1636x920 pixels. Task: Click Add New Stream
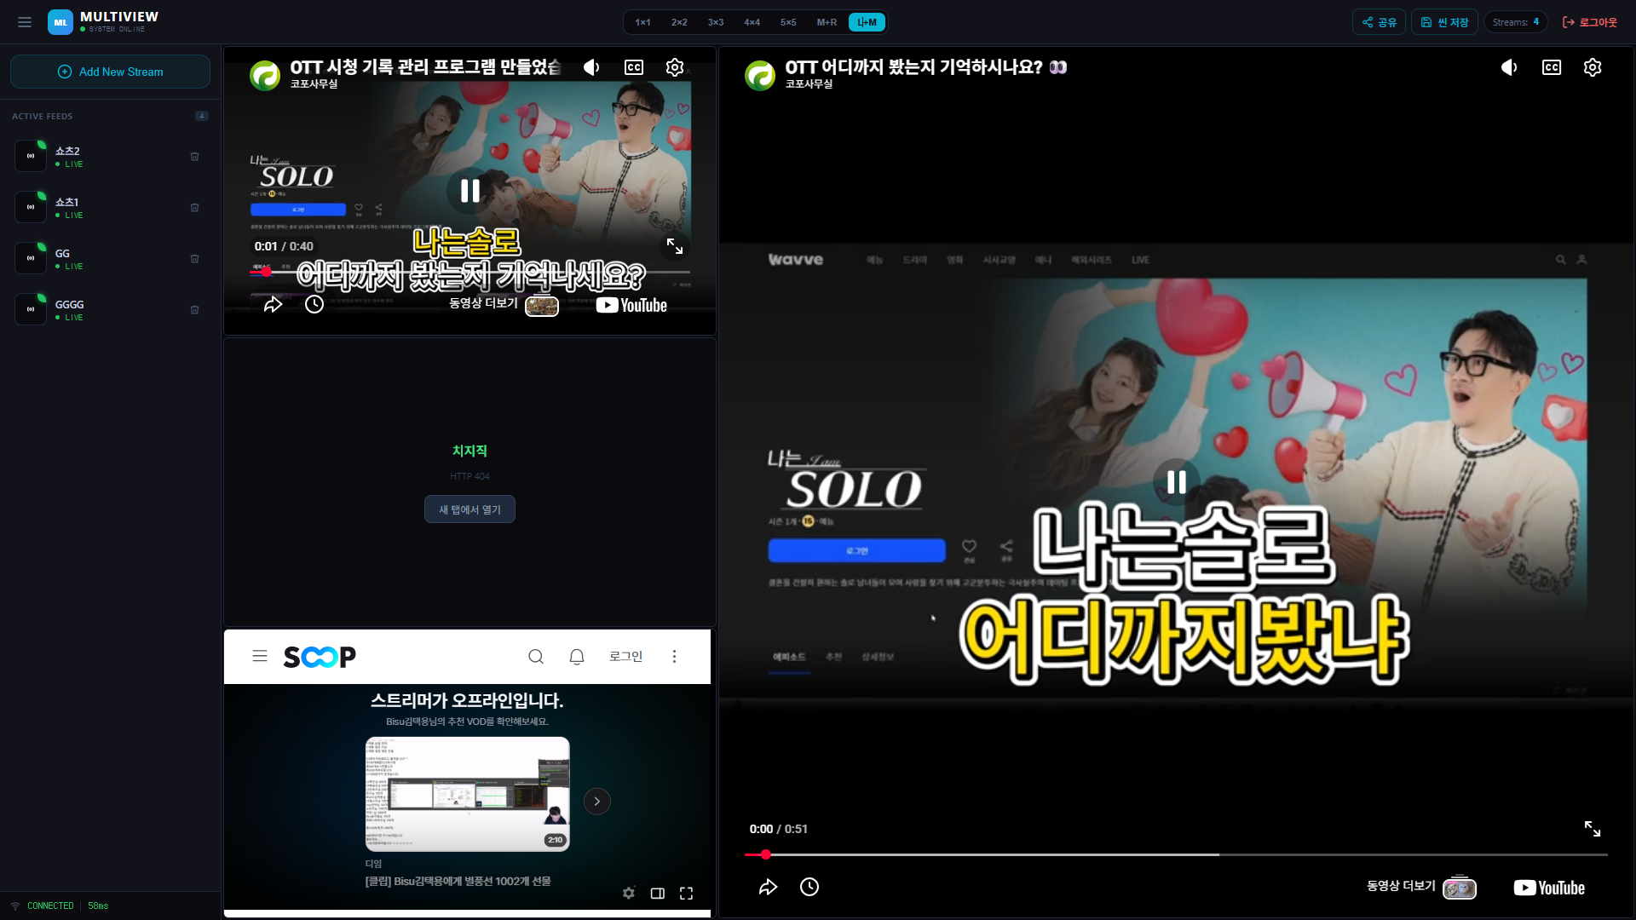click(111, 72)
